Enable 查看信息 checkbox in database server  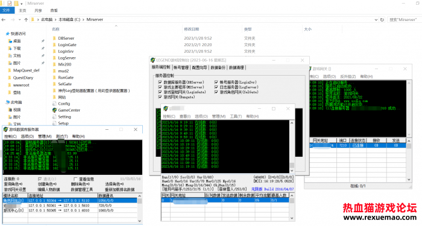[75, 179]
